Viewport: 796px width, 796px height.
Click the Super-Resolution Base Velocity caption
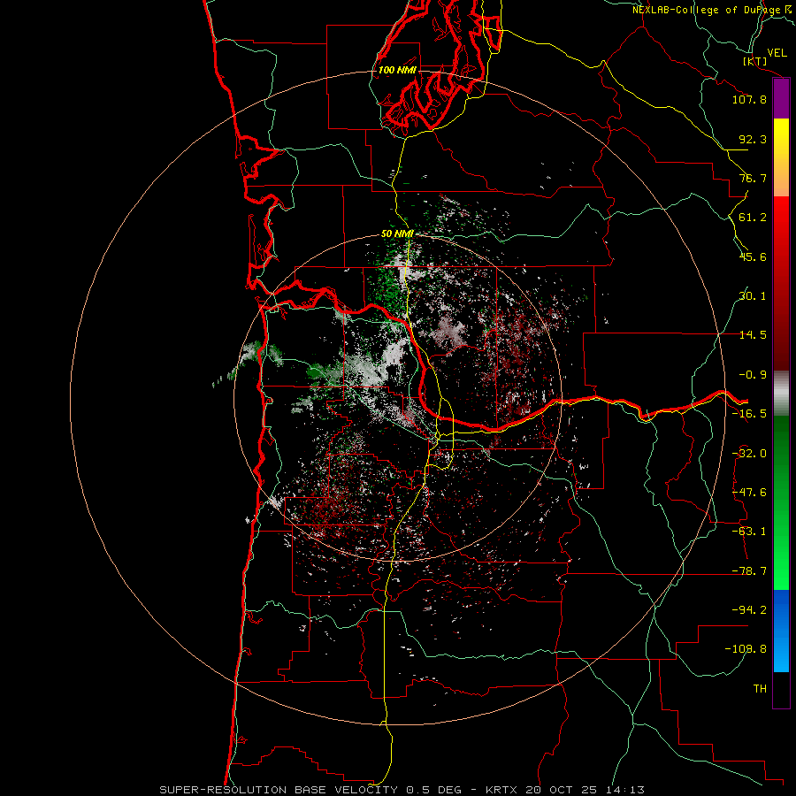pos(402,790)
